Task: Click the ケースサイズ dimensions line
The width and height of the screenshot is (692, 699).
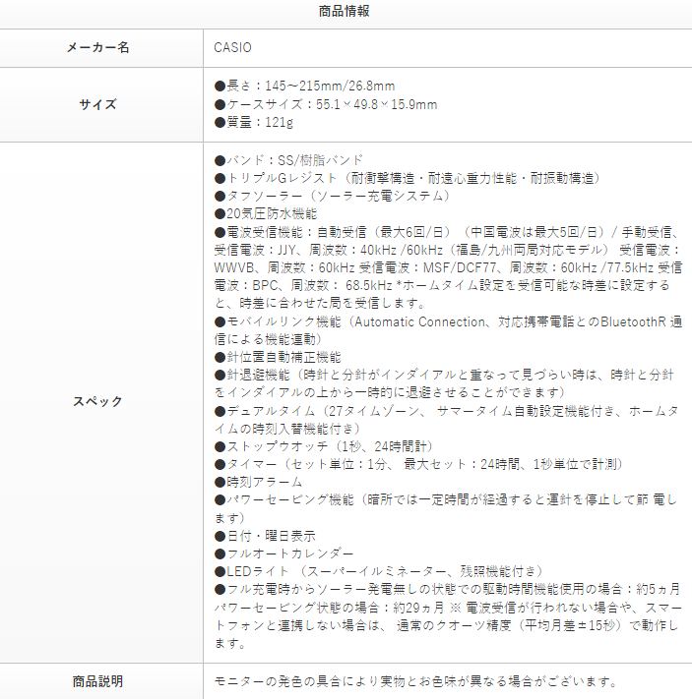Action: click(x=325, y=104)
